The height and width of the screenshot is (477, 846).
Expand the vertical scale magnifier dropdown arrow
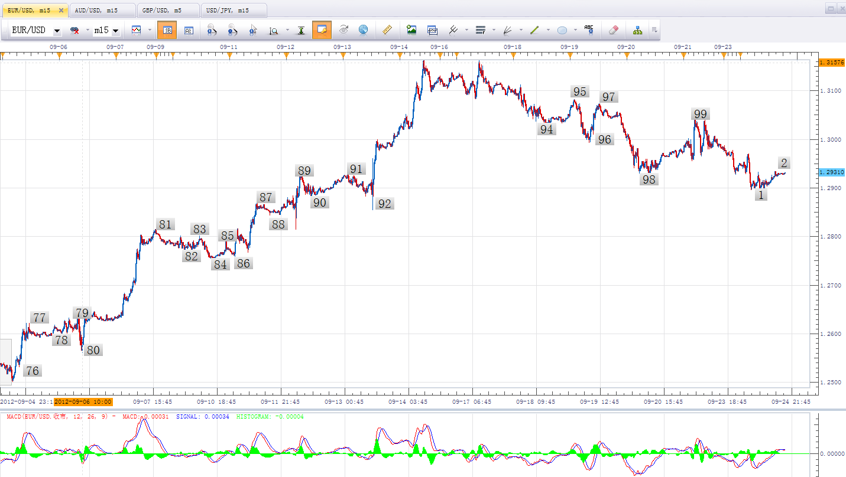pyautogui.click(x=287, y=30)
